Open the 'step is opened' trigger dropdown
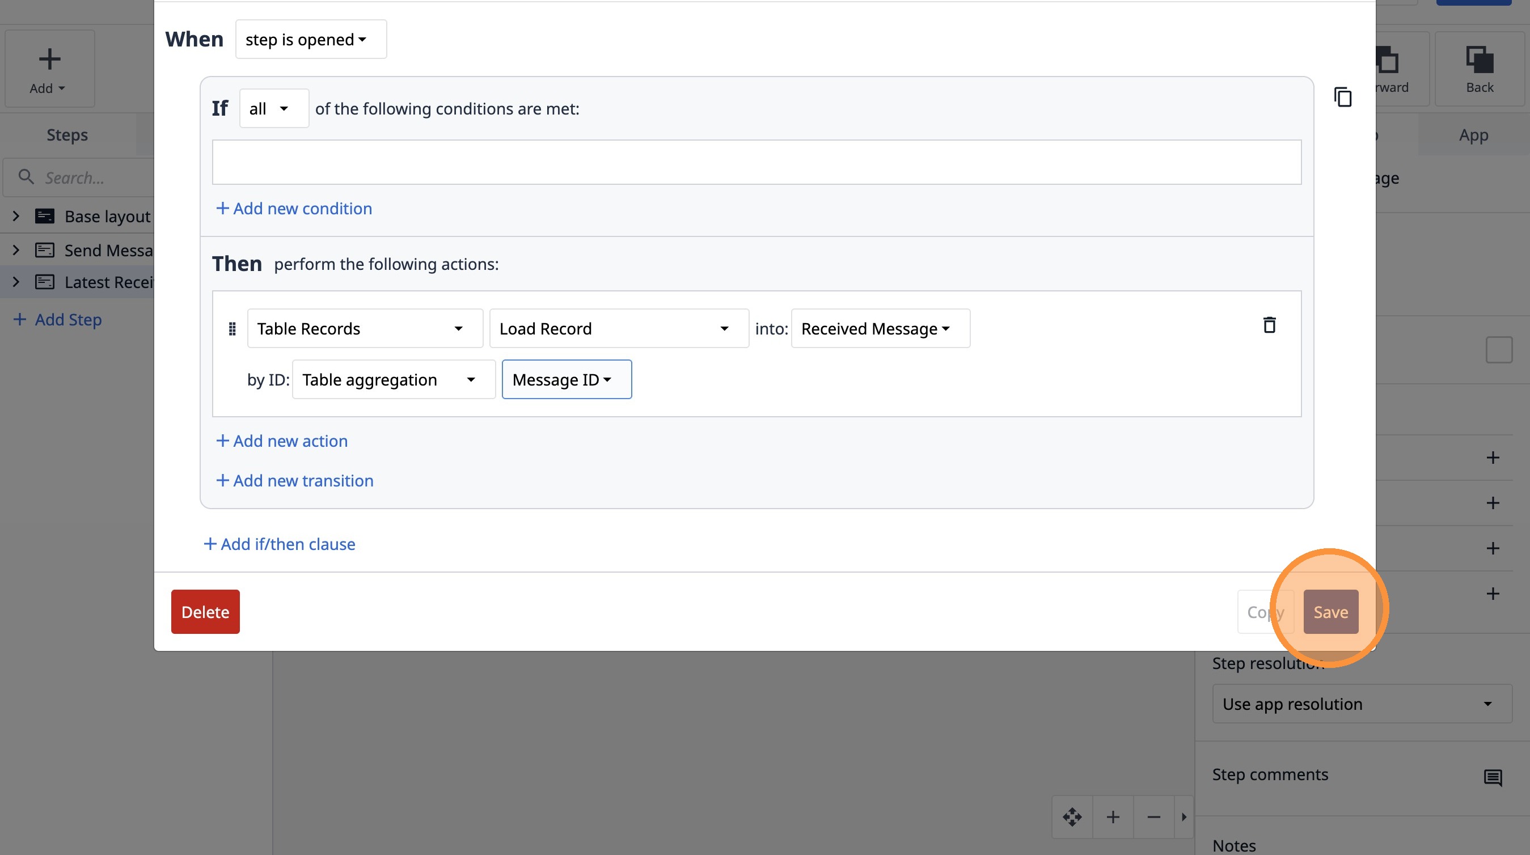The height and width of the screenshot is (855, 1530). pos(311,39)
